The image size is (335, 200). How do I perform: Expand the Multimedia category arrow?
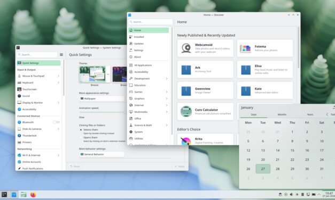point(167,112)
